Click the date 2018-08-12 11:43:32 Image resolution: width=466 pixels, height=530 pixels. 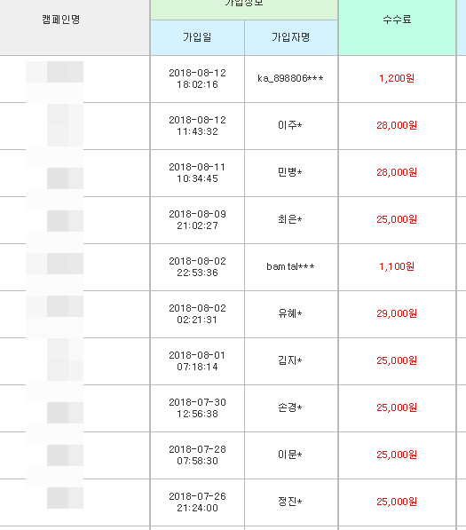[197, 126]
